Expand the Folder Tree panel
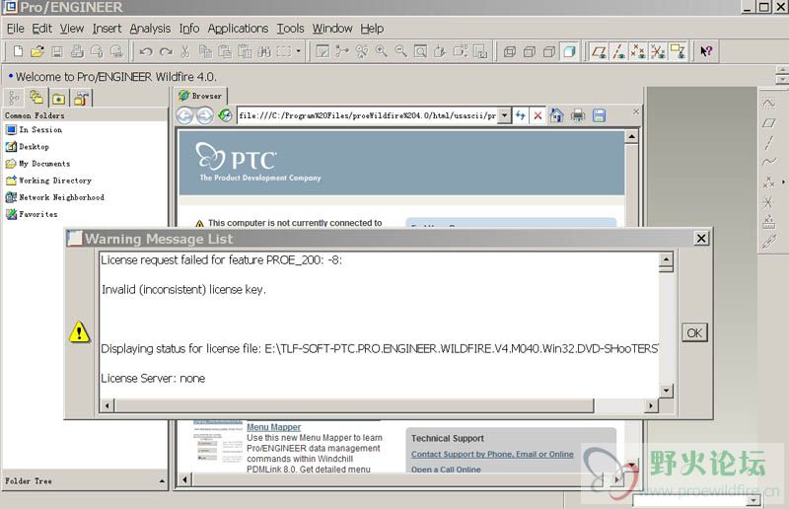789x509 pixels. (162, 481)
